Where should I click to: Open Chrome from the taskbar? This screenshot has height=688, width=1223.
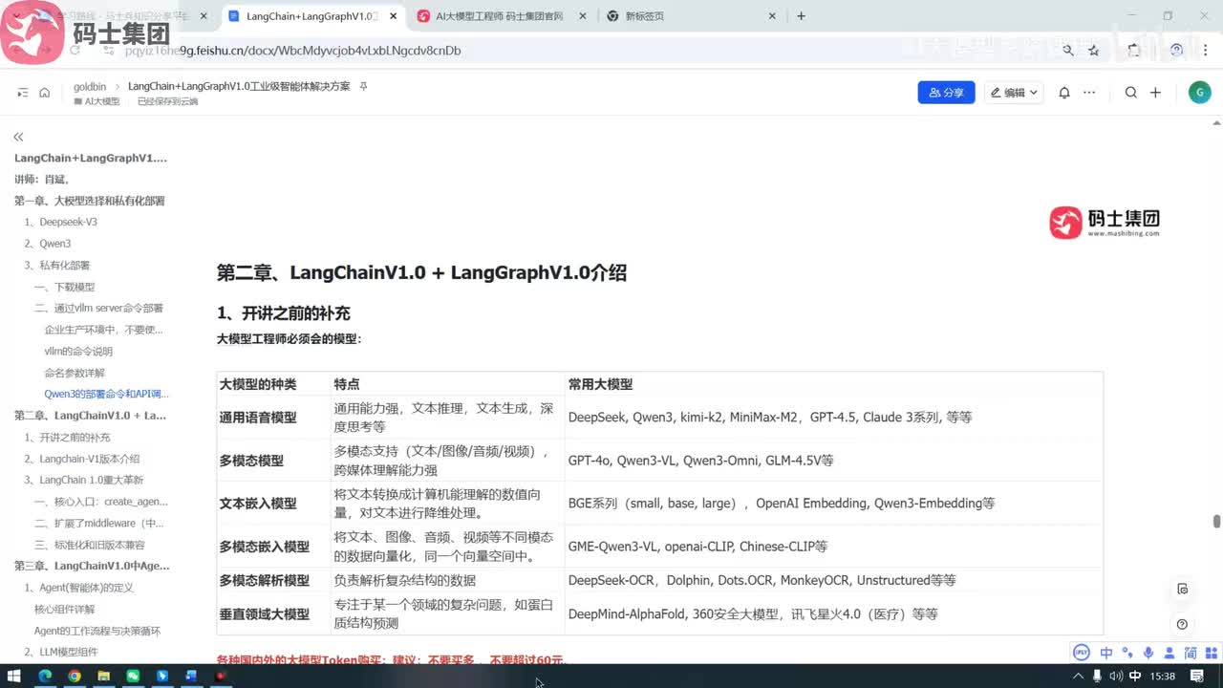pyautogui.click(x=74, y=676)
